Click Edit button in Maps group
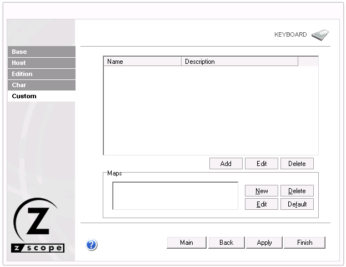346x267 pixels. point(262,204)
